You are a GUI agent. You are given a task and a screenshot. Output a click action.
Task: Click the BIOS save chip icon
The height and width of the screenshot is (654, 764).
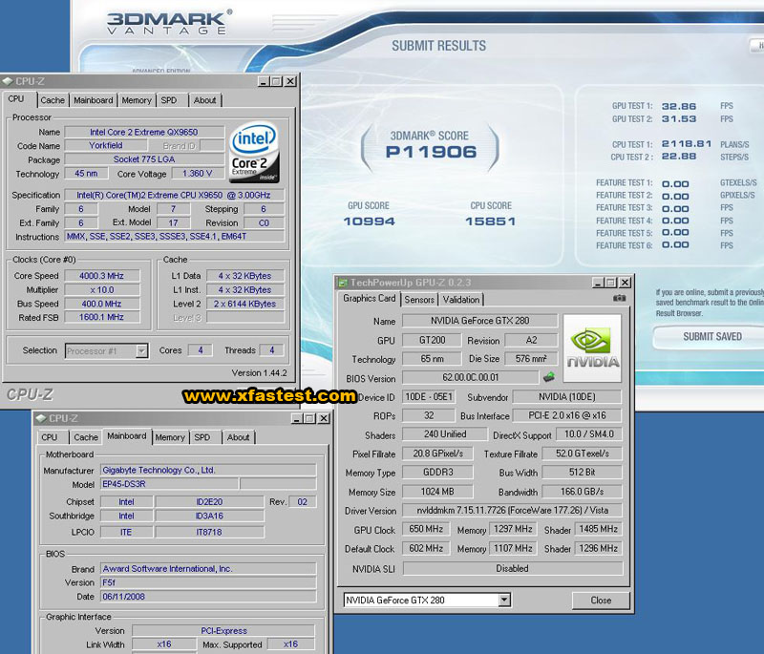point(549,377)
